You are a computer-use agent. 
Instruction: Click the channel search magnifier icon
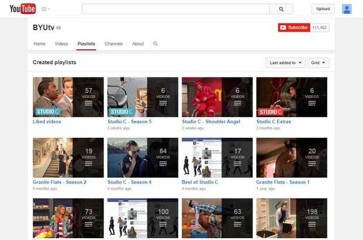(x=155, y=43)
